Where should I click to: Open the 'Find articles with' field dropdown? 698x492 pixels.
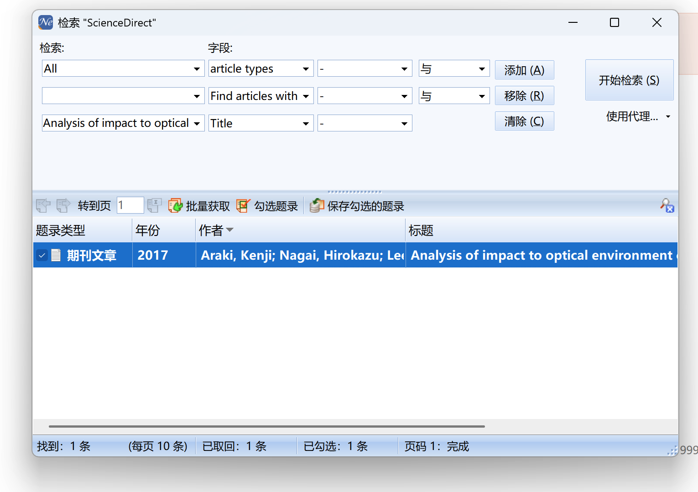[306, 96]
